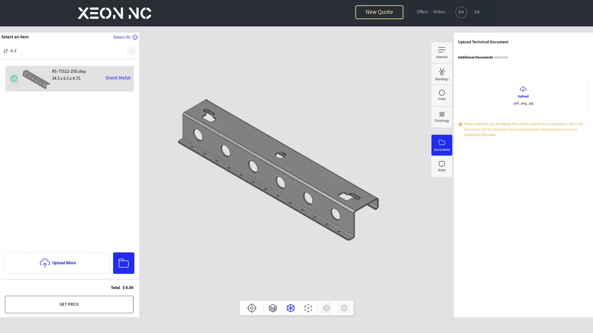Click the New Quote button
The width and height of the screenshot is (593, 333).
[379, 12]
